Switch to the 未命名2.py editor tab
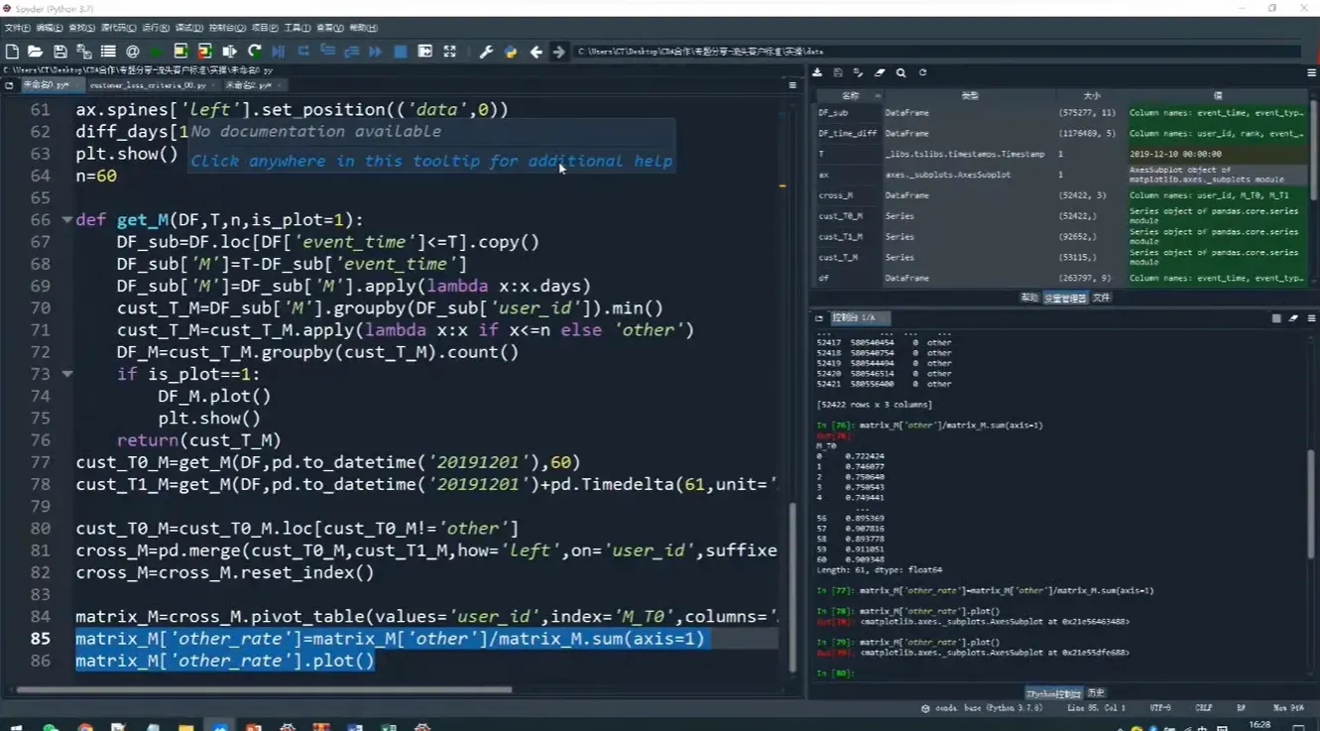Viewport: 1320px width, 731px height. tap(253, 85)
